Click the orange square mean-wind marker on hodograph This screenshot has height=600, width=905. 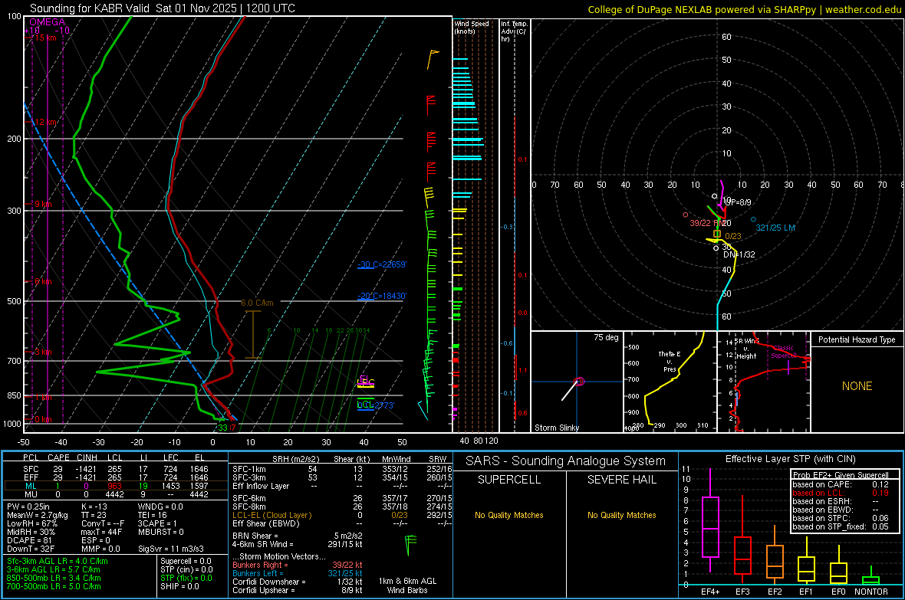[x=717, y=234]
